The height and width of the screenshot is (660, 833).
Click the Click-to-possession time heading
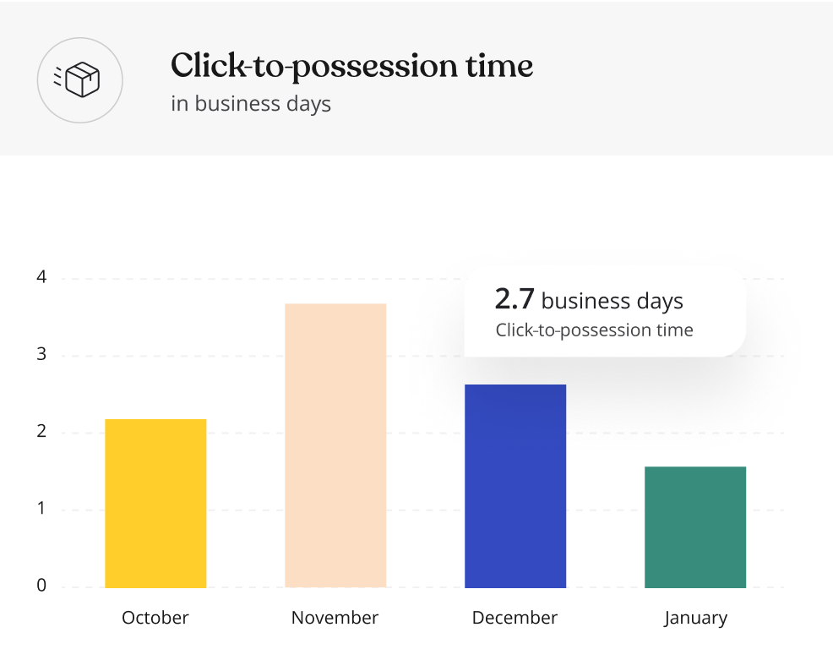point(351,67)
